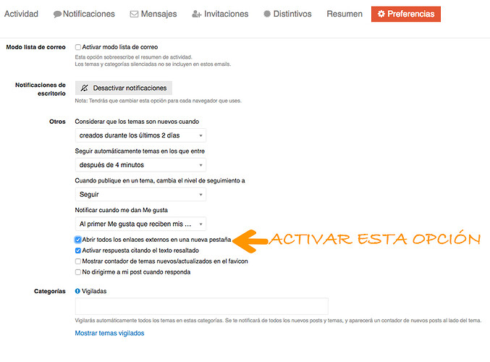Switch to the Actividad tab
Screen dimensions: 490x362
coord(21,14)
